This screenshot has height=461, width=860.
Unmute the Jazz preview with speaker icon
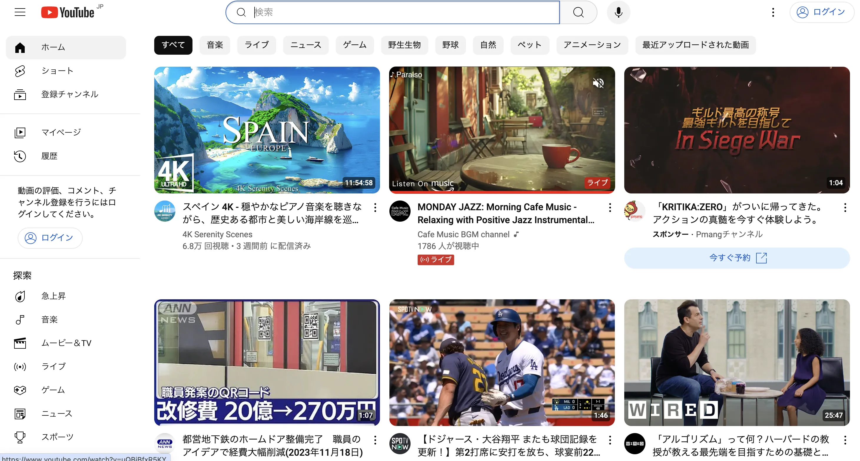coord(598,83)
